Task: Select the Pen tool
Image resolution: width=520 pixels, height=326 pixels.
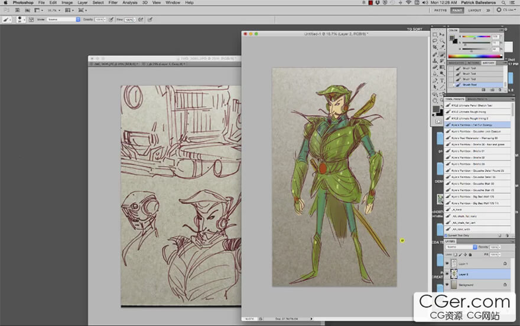Action: [x=435, y=81]
